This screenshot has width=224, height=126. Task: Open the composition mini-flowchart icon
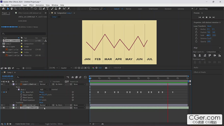click(68, 77)
